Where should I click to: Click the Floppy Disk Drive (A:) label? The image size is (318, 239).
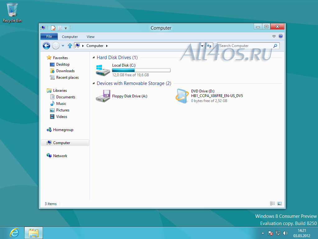point(130,96)
